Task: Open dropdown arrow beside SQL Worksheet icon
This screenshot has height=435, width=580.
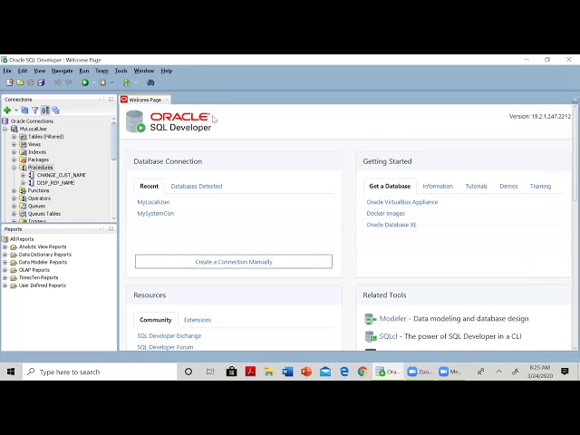Action: click(136, 82)
